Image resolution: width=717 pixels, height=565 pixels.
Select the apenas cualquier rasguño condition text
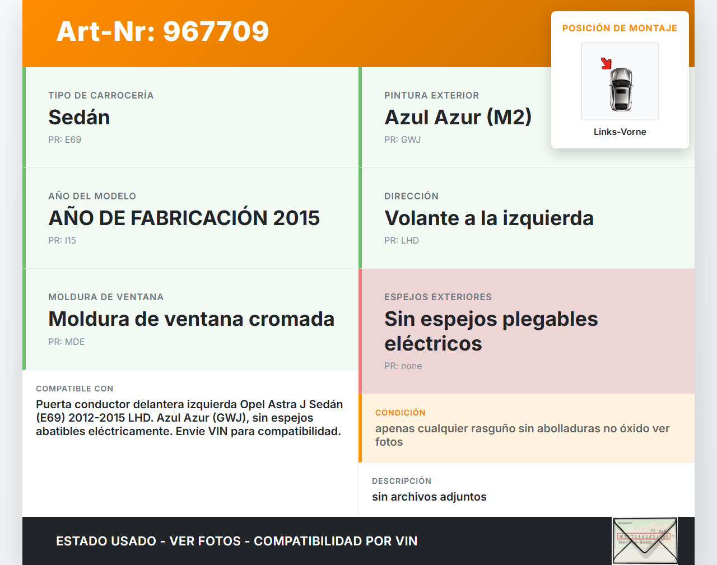click(523, 435)
